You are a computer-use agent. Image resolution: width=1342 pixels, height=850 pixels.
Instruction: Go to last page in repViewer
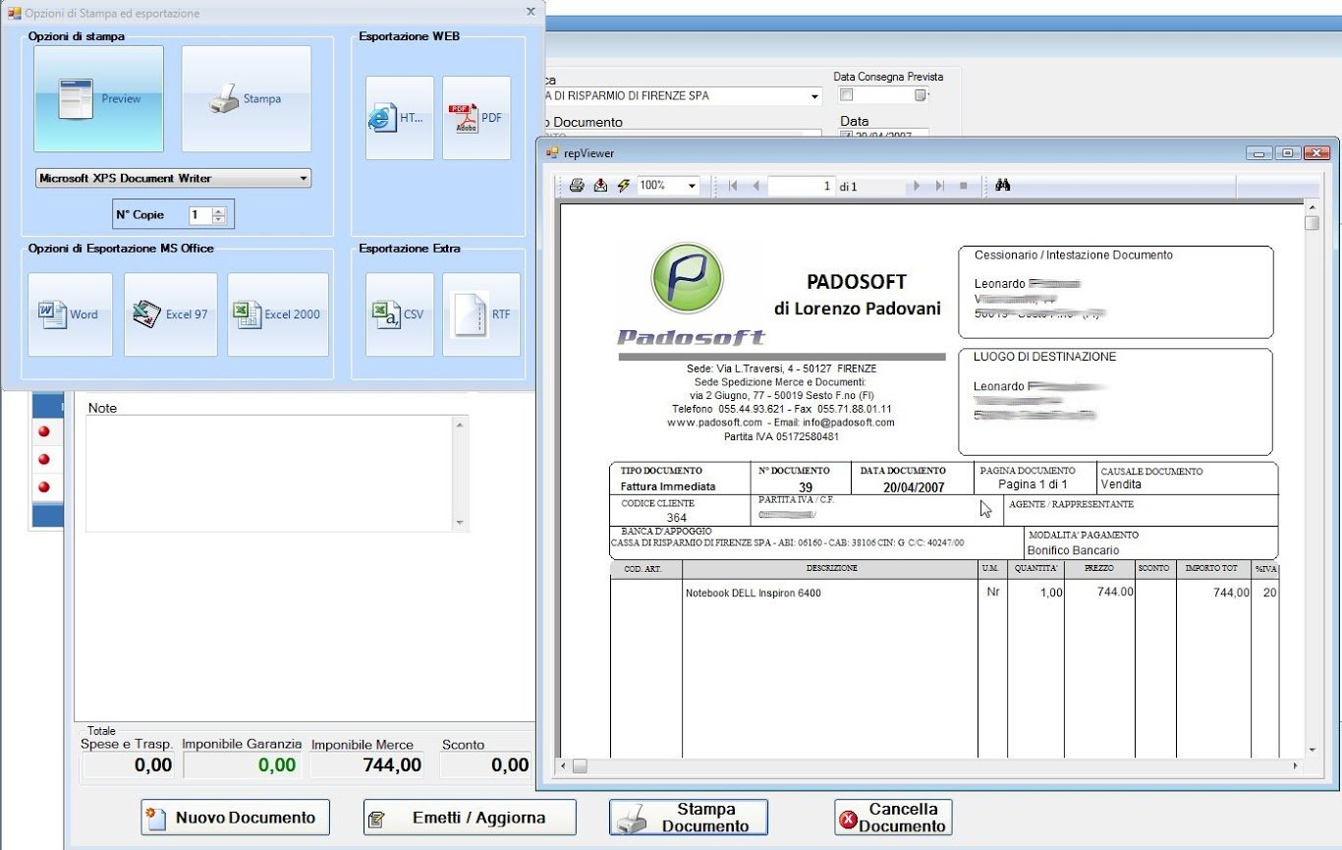click(939, 186)
